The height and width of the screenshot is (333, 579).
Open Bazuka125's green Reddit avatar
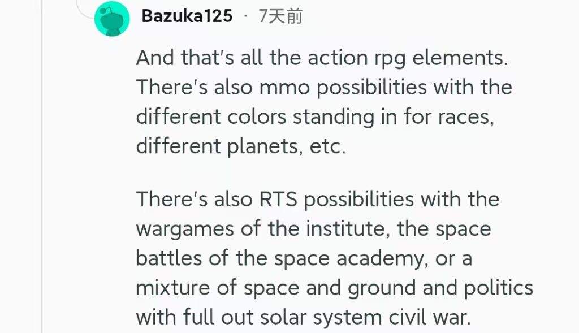click(112, 19)
